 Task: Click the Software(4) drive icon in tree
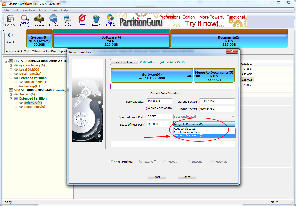pos(21,103)
